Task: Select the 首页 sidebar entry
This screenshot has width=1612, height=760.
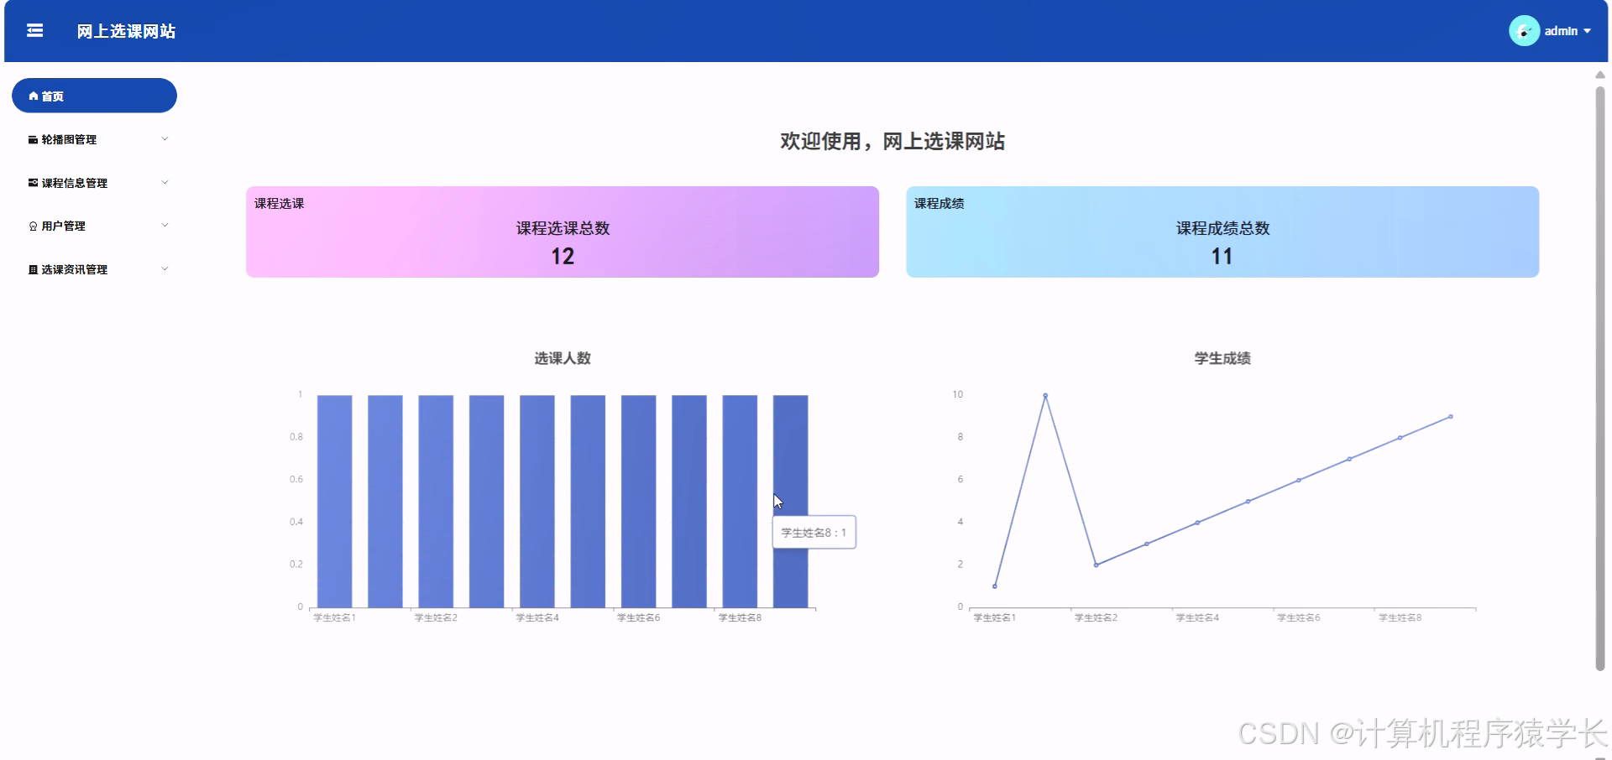Action: 93,96
